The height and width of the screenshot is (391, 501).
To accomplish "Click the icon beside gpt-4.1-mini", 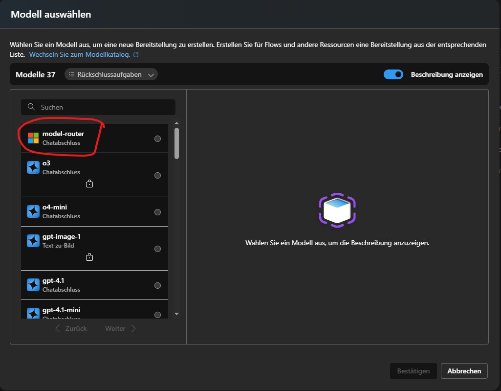I will [x=33, y=313].
